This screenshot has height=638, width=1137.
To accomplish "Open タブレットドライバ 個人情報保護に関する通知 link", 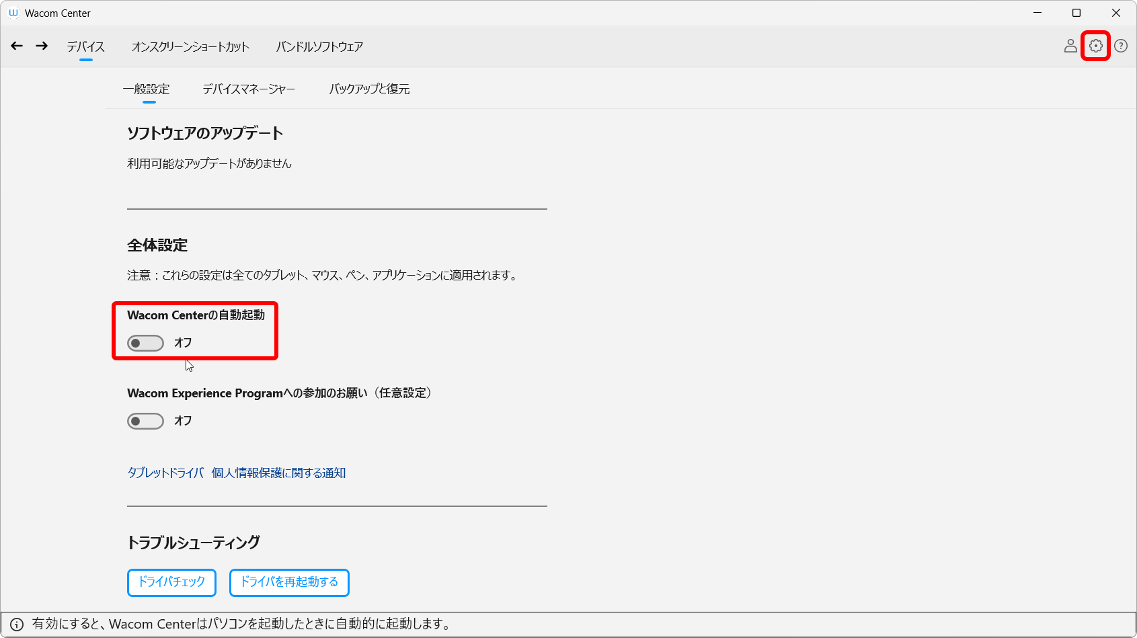I will coord(237,473).
